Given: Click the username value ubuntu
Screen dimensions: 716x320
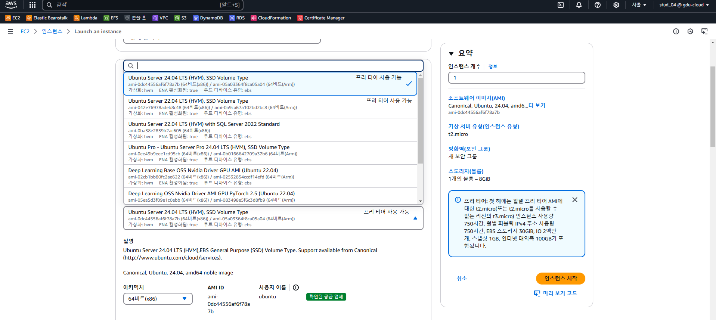Looking at the screenshot, I should click(267, 297).
